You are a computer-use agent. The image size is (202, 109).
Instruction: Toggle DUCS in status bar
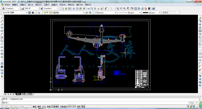coord(70,107)
